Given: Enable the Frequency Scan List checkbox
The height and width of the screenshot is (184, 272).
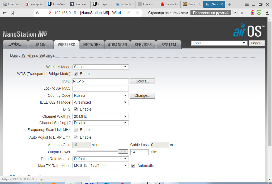Looking at the screenshot, I should click(76, 130).
